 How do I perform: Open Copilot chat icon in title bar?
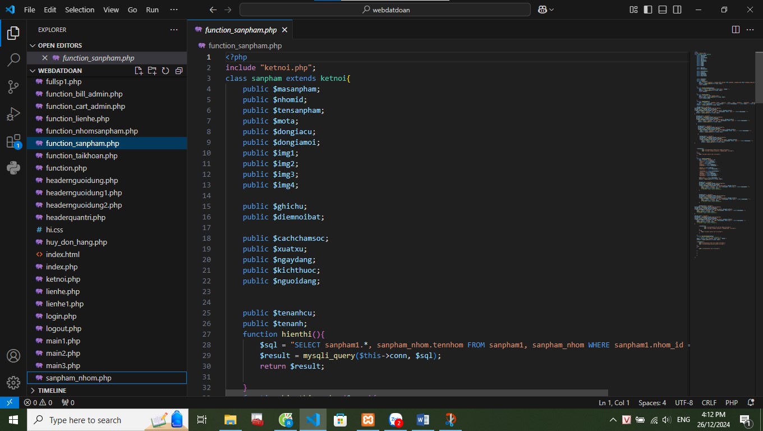pyautogui.click(x=543, y=10)
